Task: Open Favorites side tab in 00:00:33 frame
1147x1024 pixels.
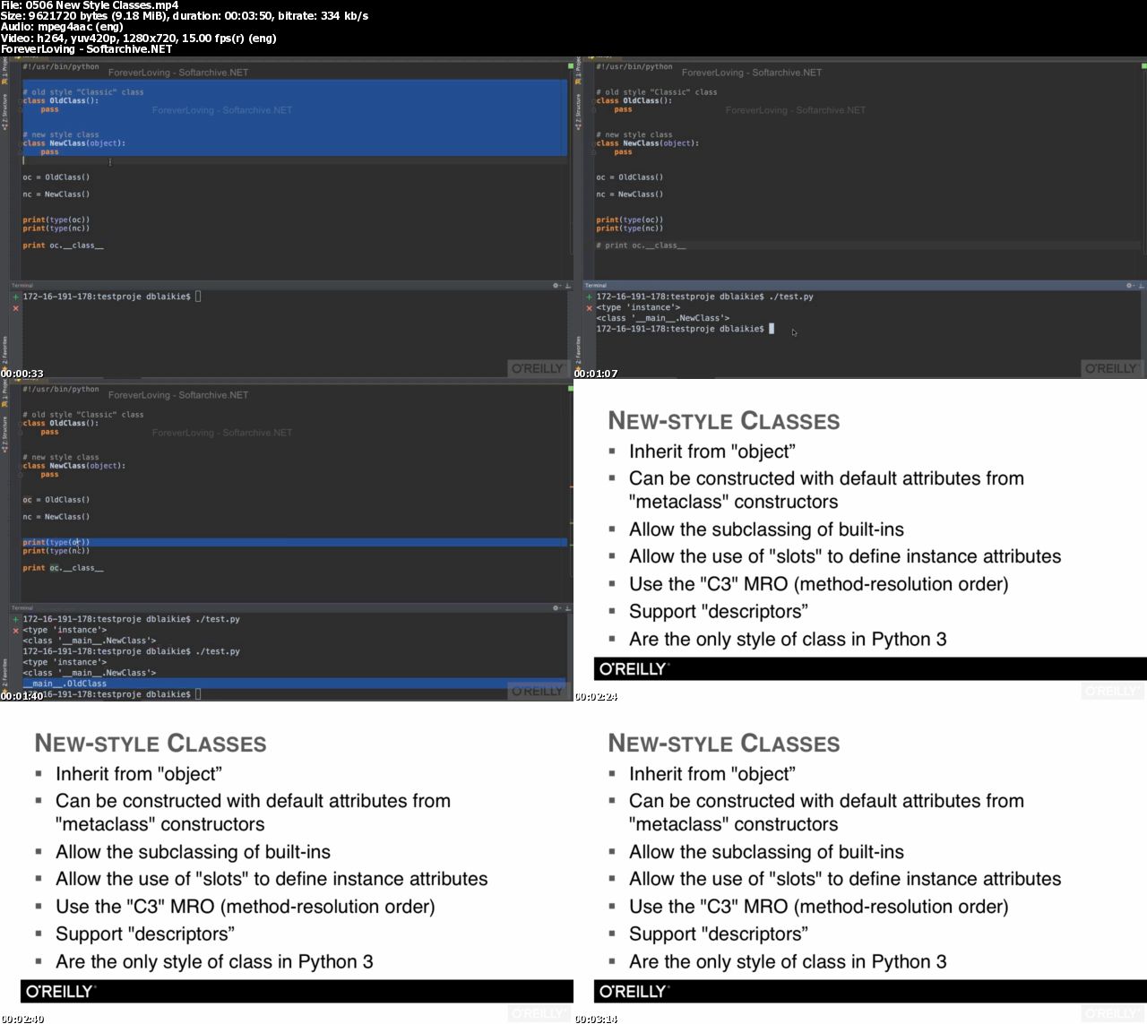Action: [x=4, y=351]
